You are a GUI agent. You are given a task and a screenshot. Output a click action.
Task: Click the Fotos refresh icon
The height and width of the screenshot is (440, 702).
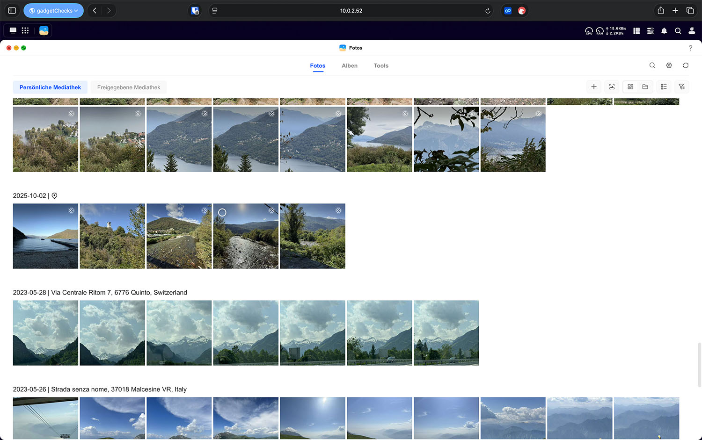pyautogui.click(x=686, y=65)
